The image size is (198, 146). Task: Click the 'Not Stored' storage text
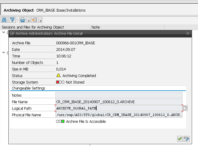[x=75, y=82]
